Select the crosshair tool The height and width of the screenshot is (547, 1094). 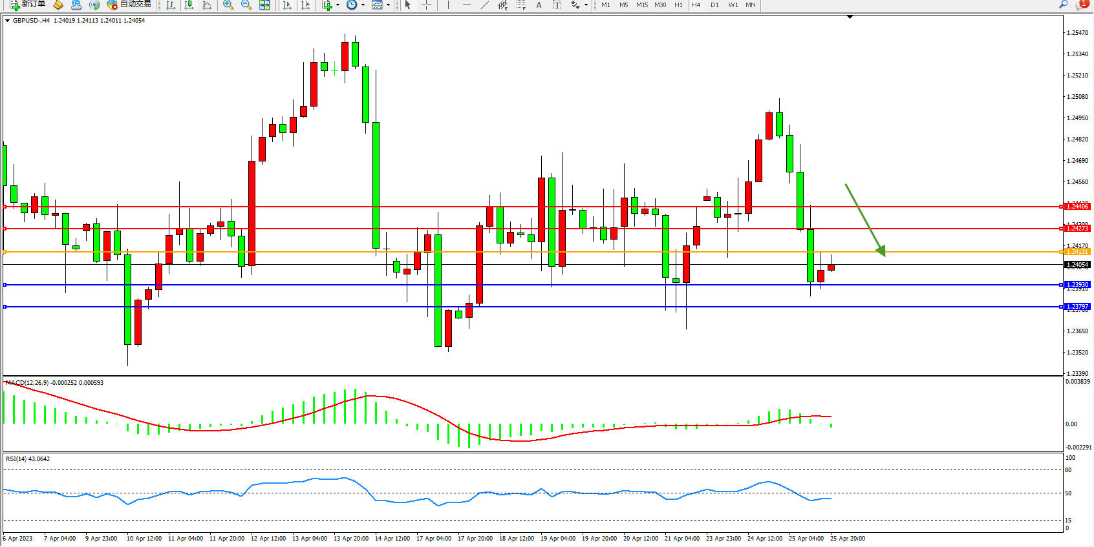tap(427, 5)
